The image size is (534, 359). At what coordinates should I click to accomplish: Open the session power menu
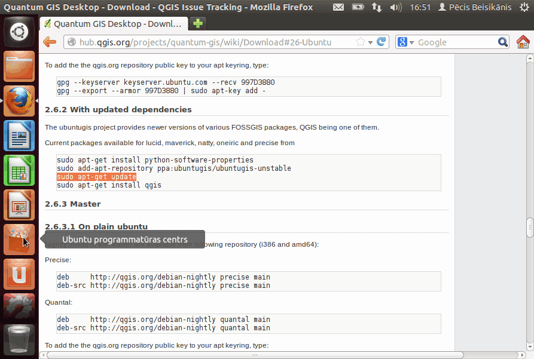[x=524, y=7]
